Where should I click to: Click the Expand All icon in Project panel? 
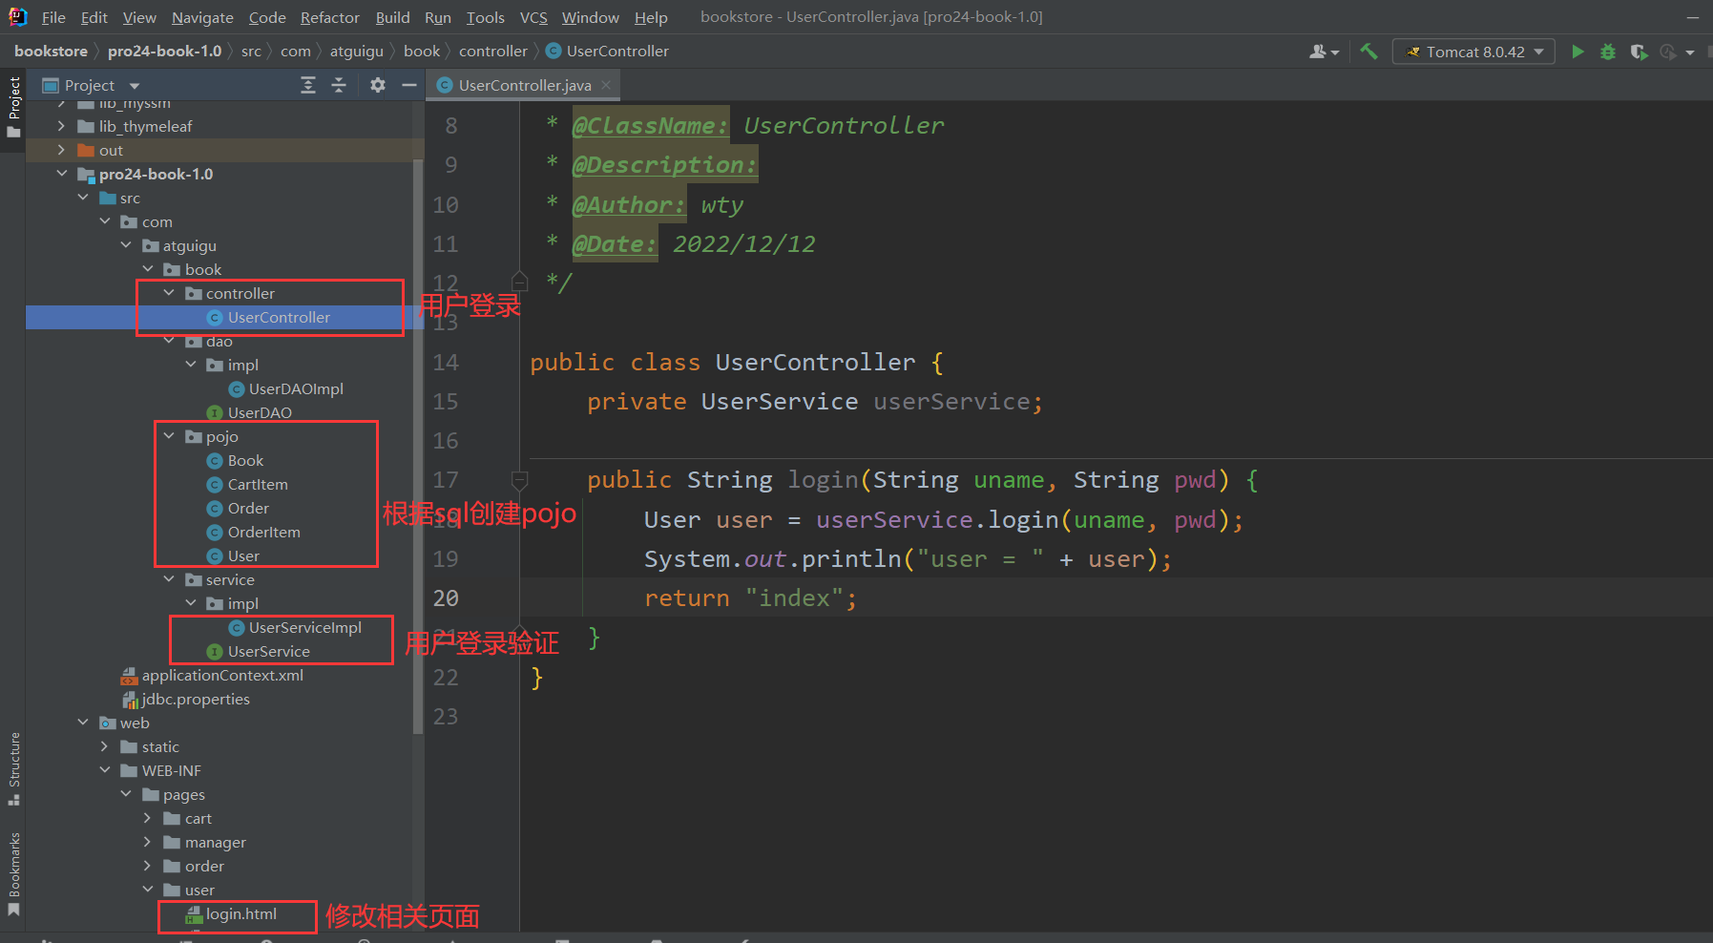[x=308, y=85]
